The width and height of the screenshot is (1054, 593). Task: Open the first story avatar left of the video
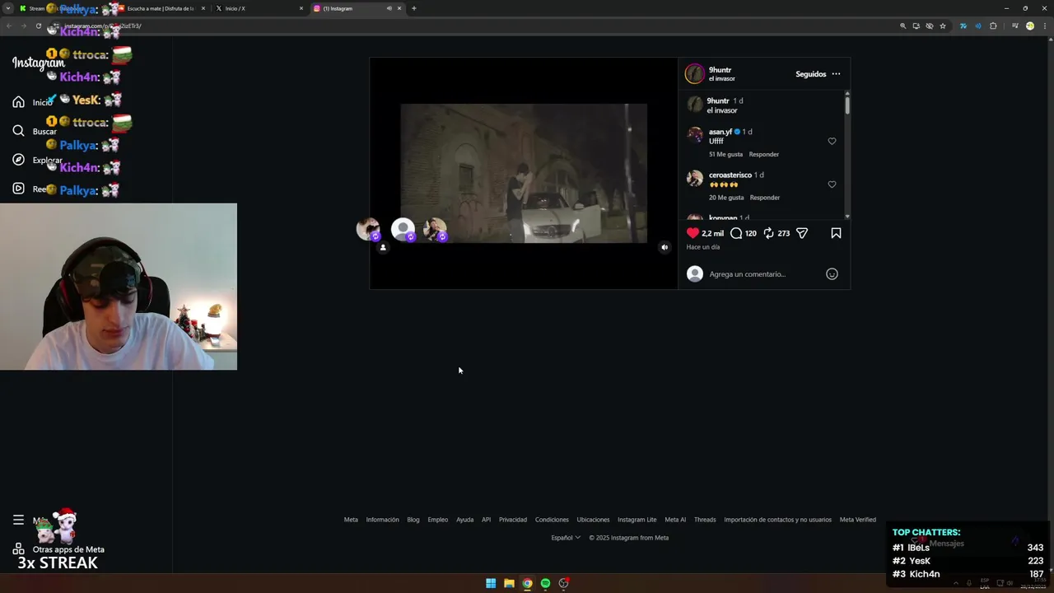click(368, 229)
